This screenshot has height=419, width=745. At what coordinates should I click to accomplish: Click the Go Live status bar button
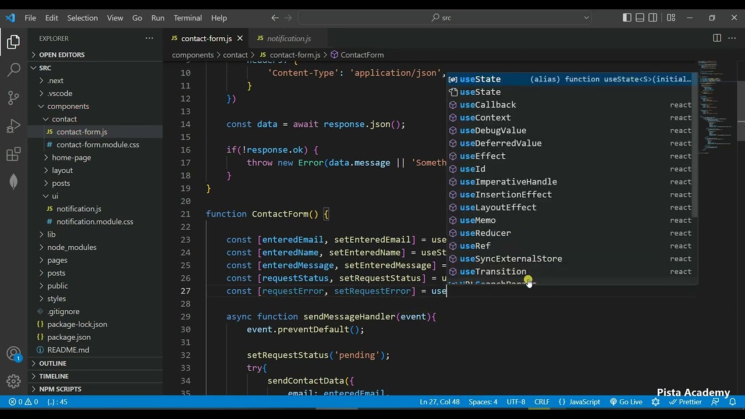point(626,402)
